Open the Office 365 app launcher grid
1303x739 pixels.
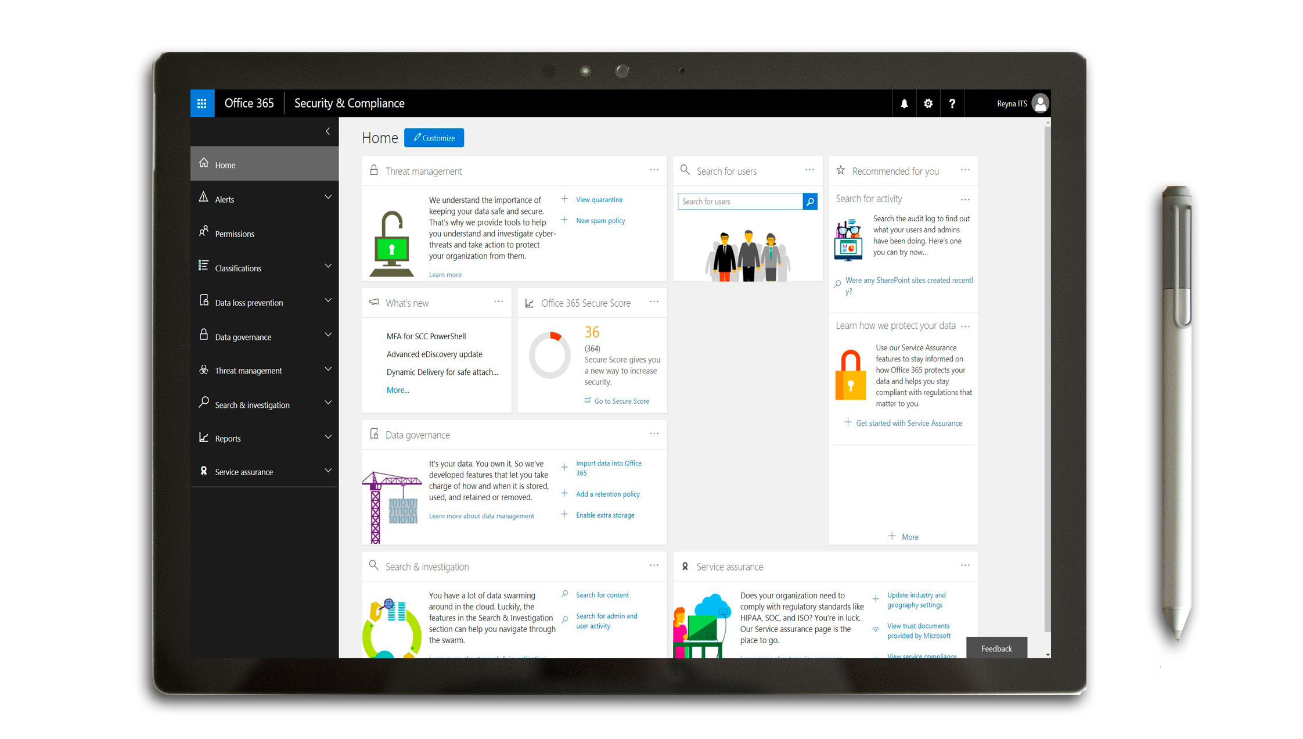(x=202, y=103)
